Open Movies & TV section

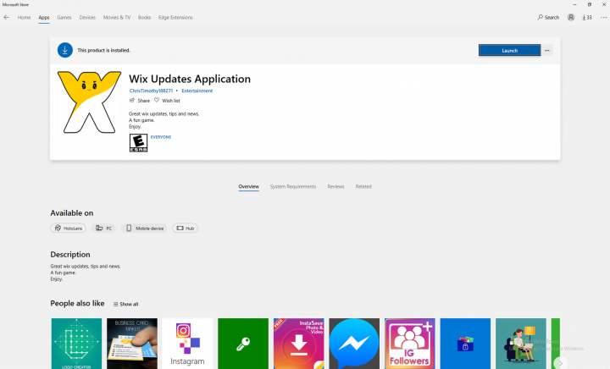[x=117, y=18]
